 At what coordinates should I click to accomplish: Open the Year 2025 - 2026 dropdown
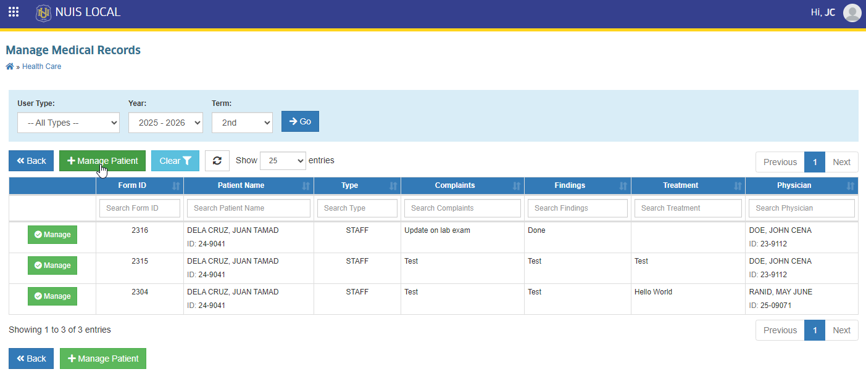point(165,123)
